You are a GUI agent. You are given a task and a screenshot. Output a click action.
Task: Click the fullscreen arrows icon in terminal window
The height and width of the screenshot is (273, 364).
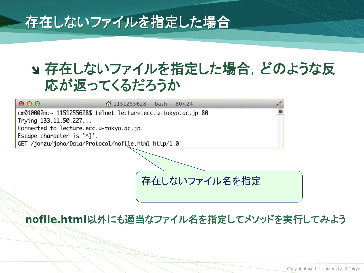279,104
